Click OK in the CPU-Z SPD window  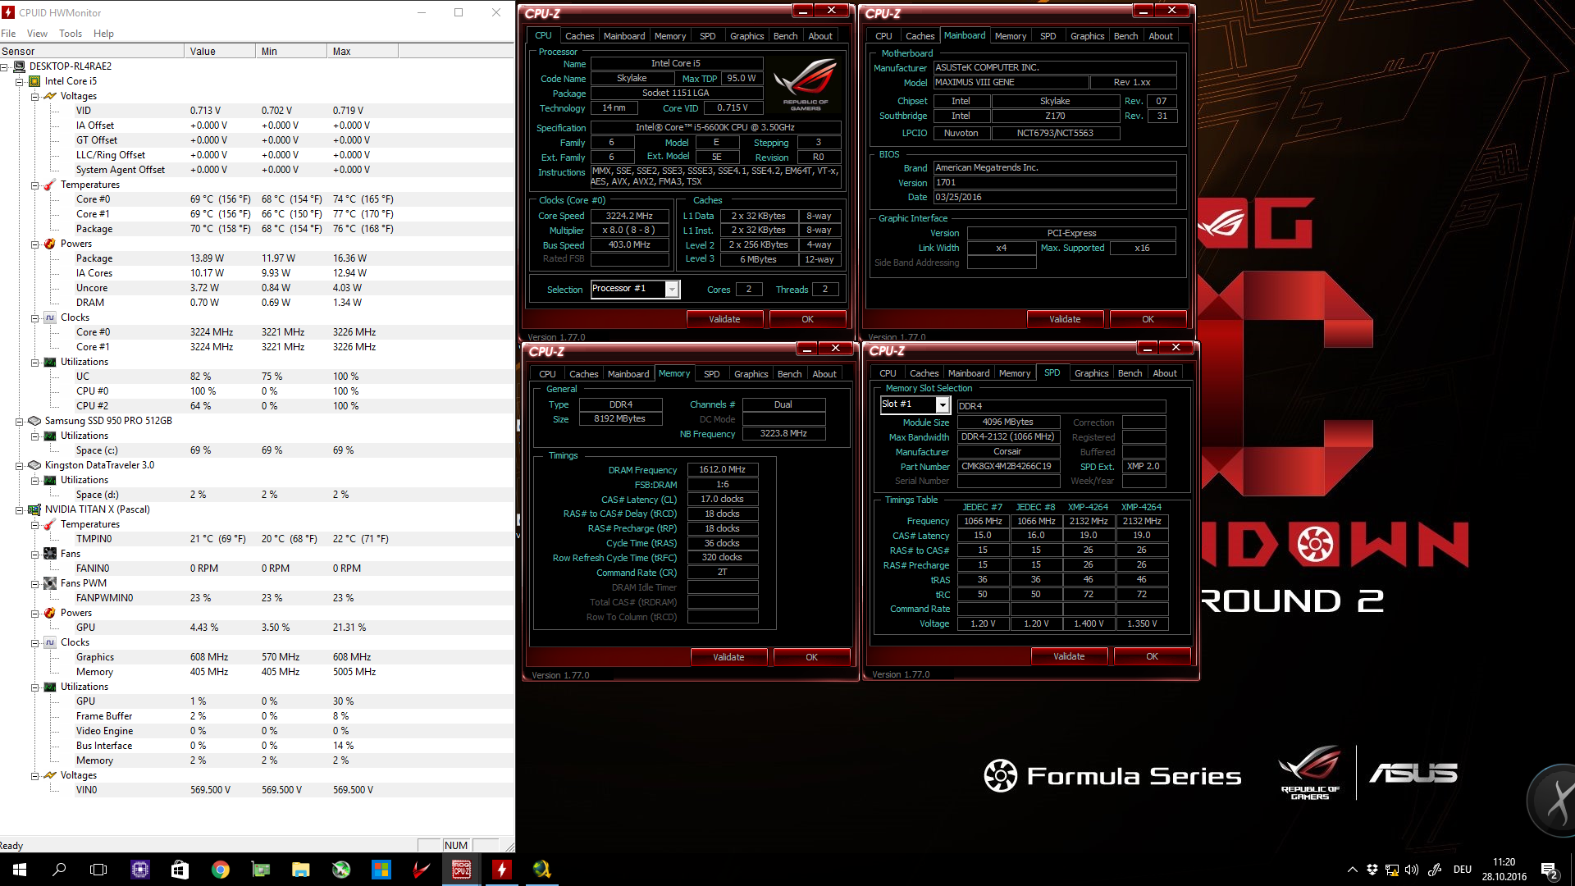(1152, 656)
